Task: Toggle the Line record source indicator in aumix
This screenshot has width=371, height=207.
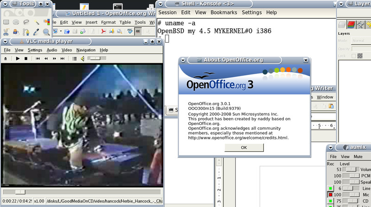Action: click(330, 188)
